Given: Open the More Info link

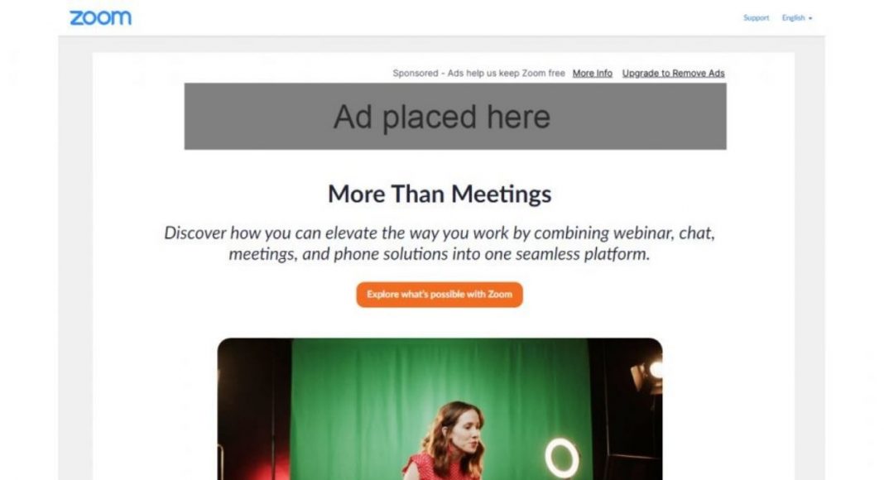Looking at the screenshot, I should [x=592, y=73].
